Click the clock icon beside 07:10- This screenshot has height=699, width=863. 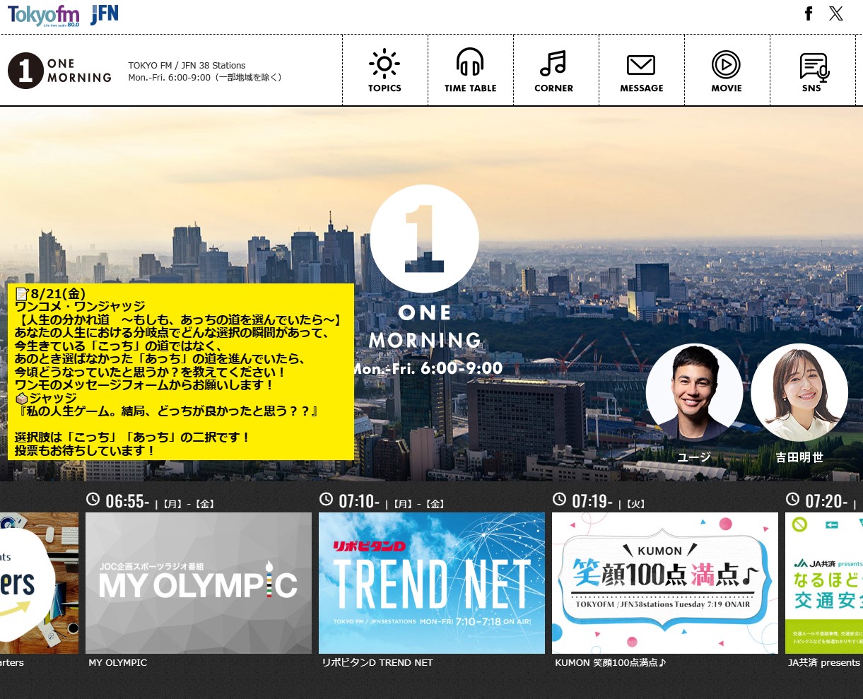[x=326, y=500]
